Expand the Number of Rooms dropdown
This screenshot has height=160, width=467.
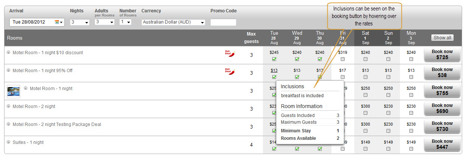pyautogui.click(x=125, y=22)
